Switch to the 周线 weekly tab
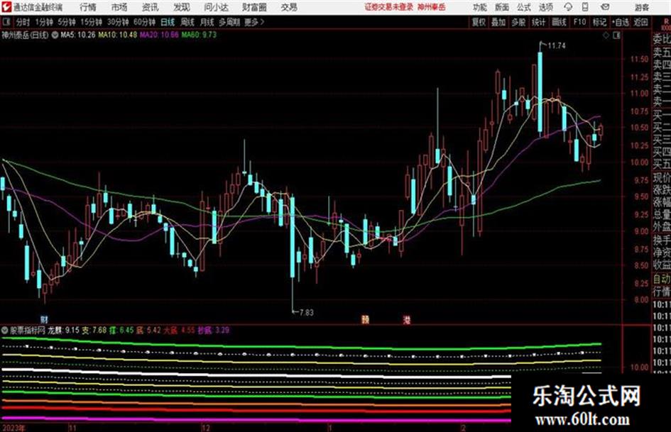This screenshot has height=432, width=671. click(187, 22)
